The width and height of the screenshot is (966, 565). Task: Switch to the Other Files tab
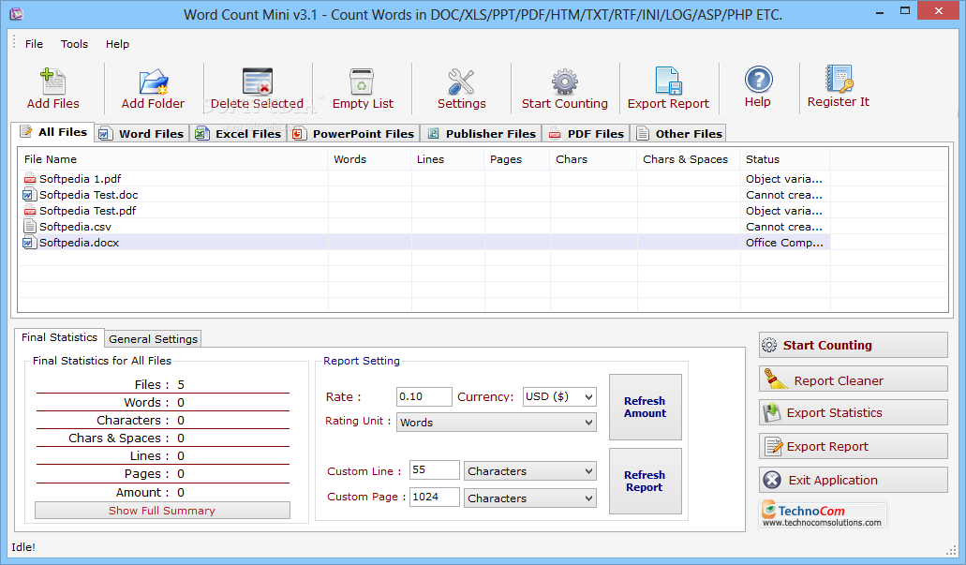click(678, 134)
